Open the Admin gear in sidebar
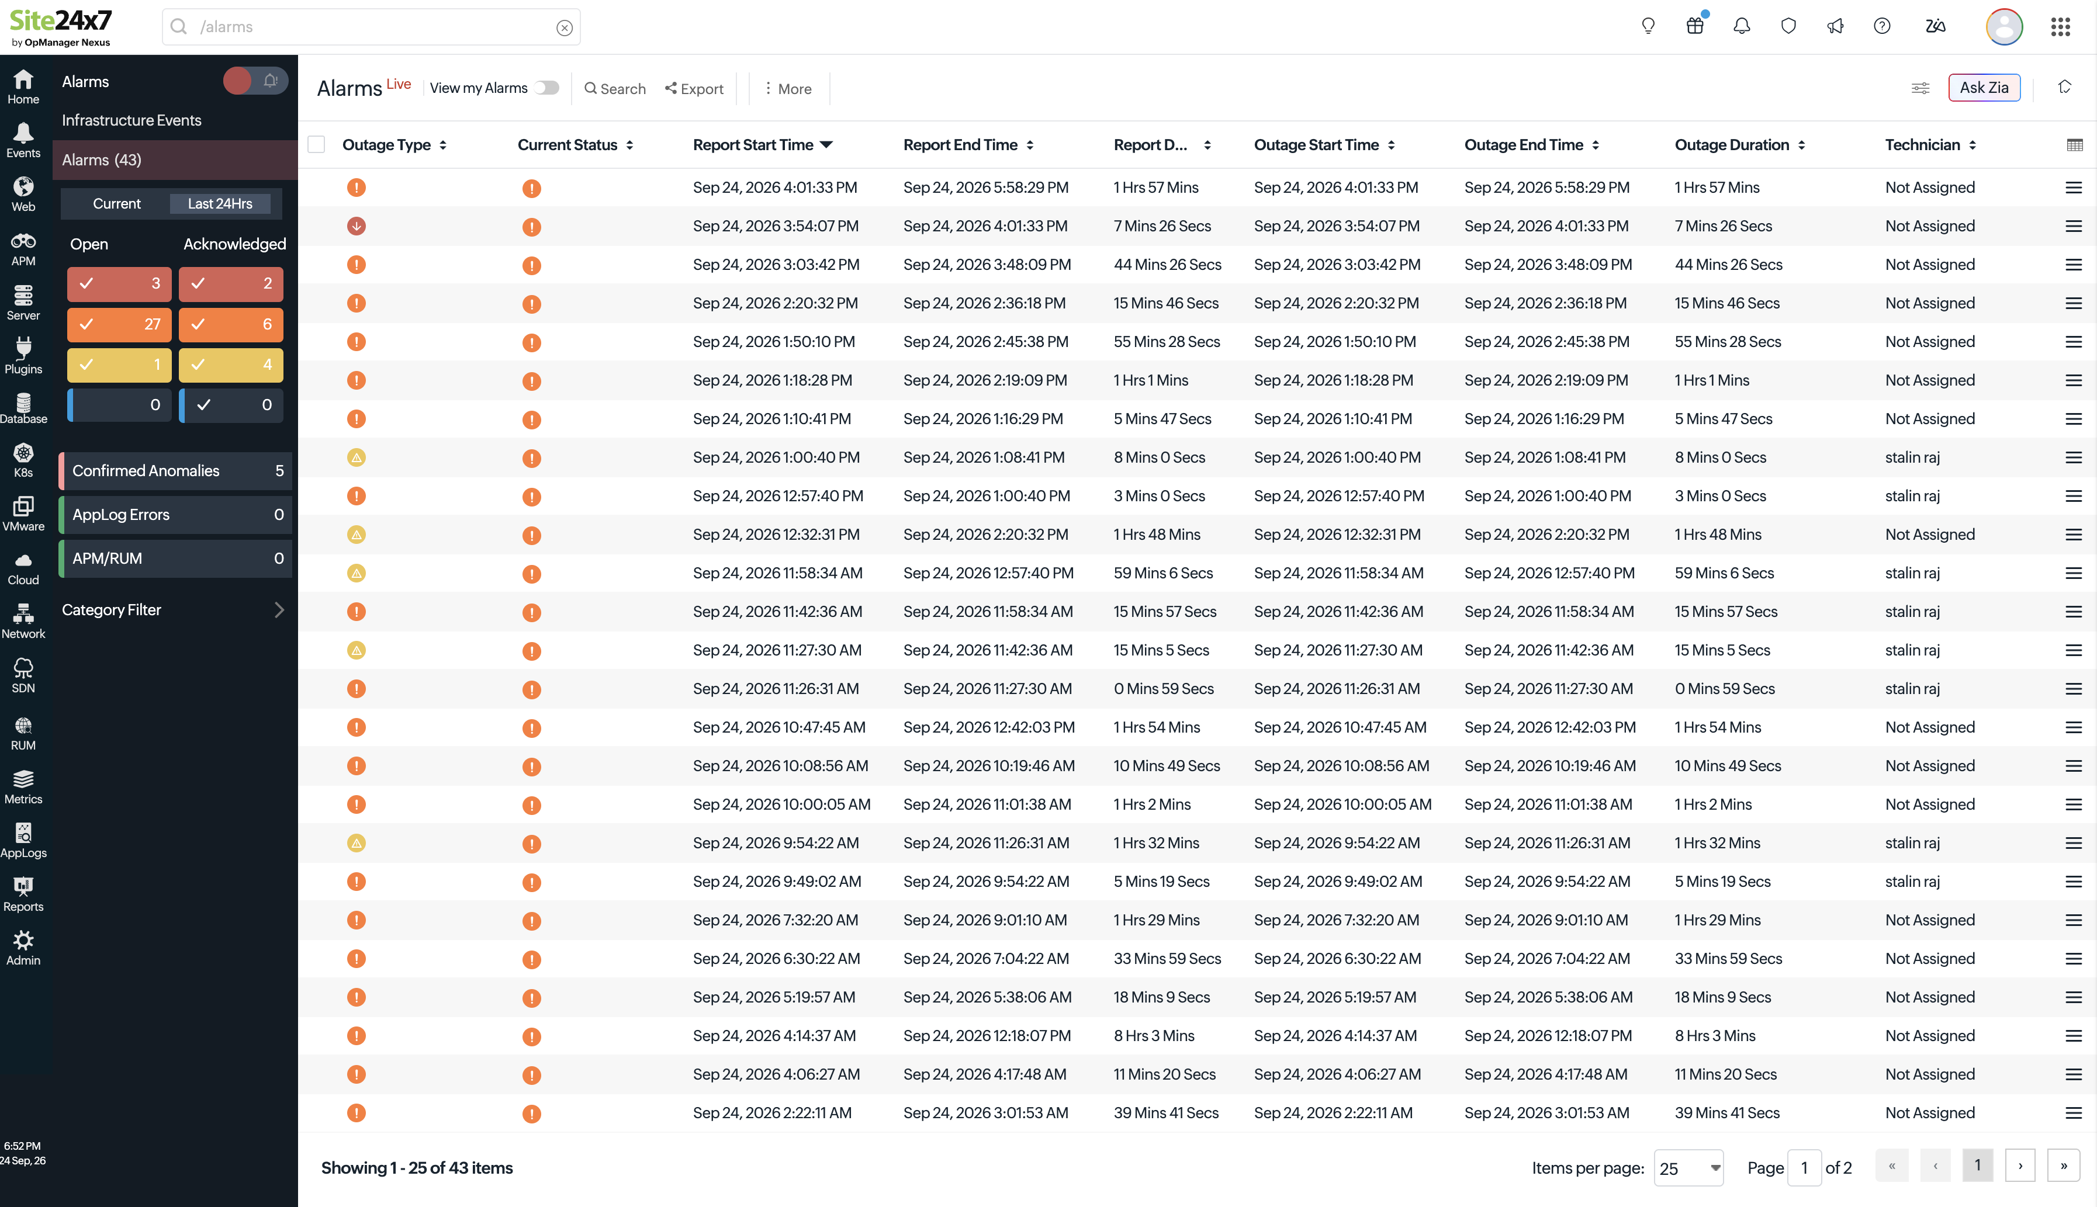Screen dimensions: 2097x1207 pos(23,948)
